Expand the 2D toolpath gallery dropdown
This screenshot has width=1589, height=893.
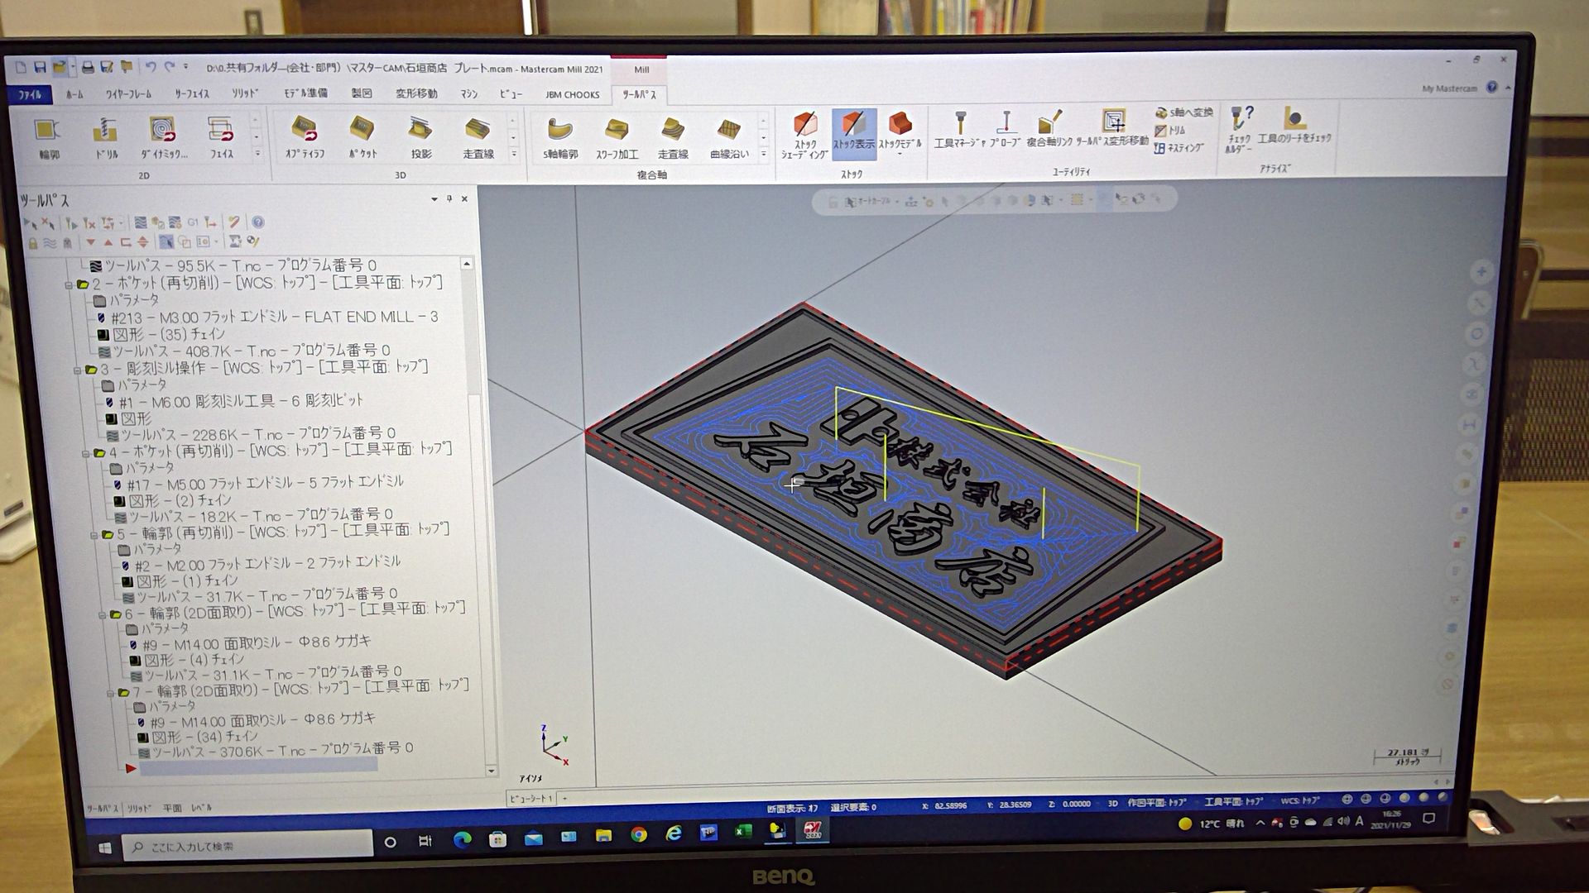[x=257, y=154]
